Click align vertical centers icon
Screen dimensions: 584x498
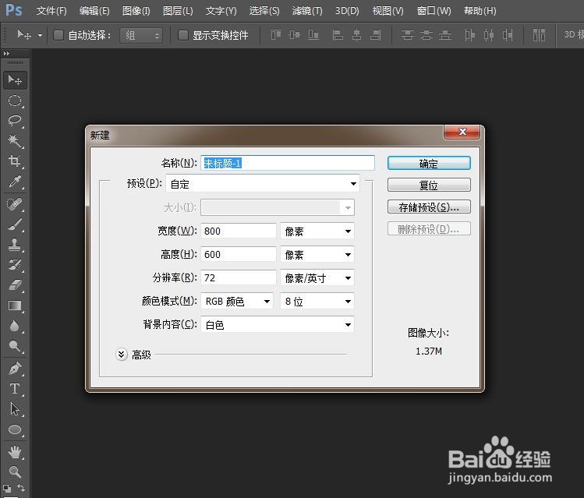tap(295, 35)
